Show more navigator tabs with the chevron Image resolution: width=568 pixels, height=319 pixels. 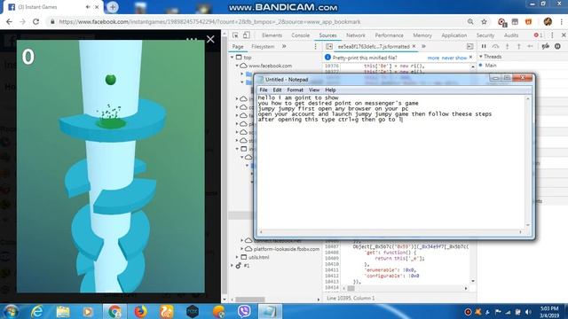(x=284, y=46)
